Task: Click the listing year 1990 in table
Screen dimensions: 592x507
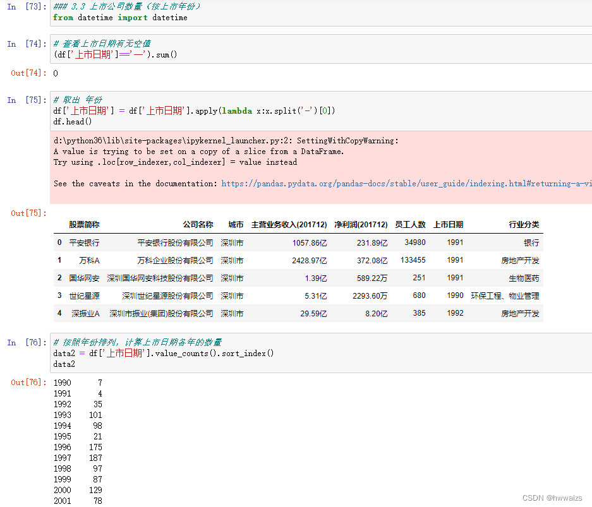Action: coord(455,295)
